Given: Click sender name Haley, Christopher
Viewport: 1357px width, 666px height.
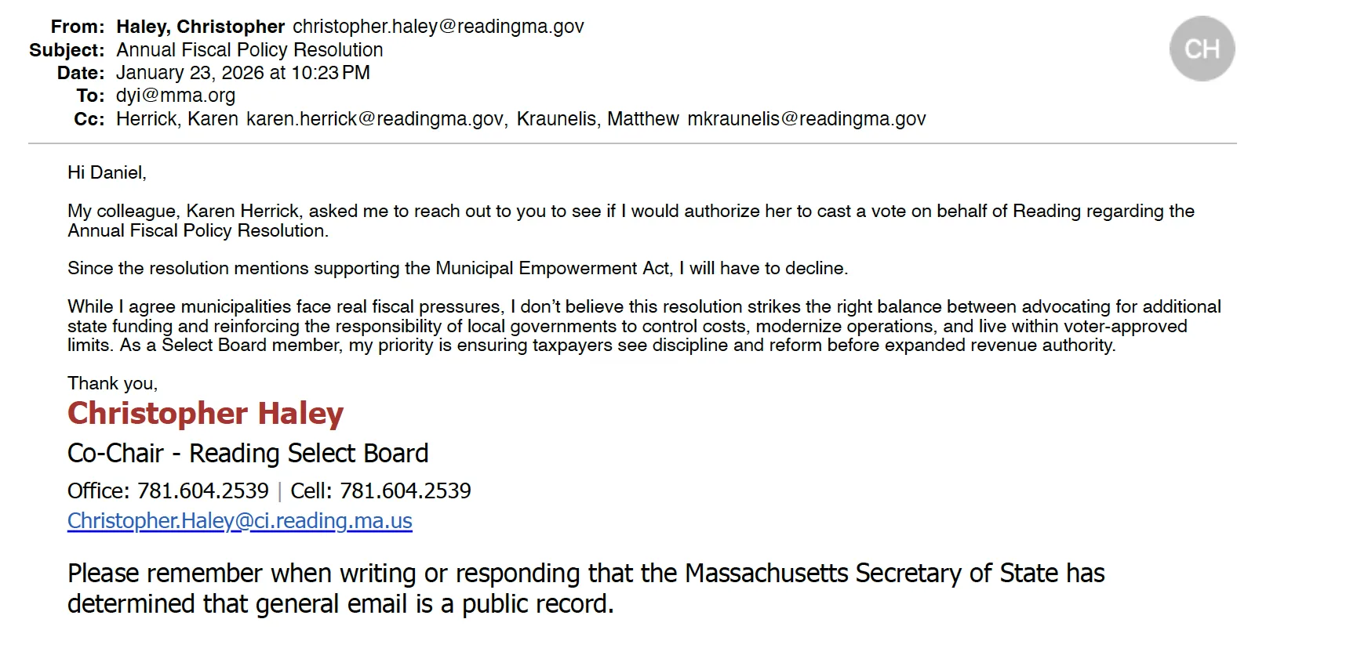Looking at the screenshot, I should [x=200, y=27].
